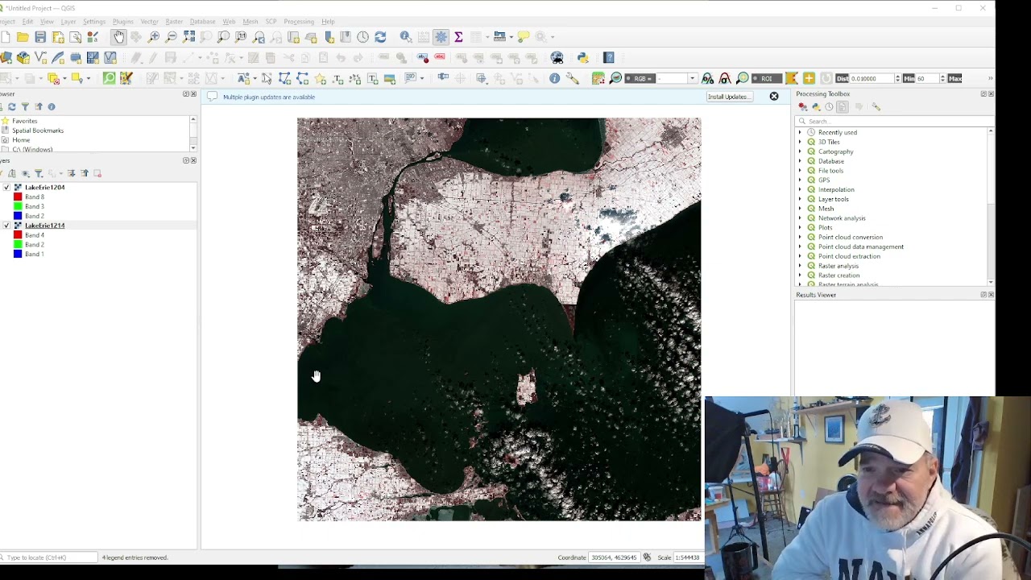
Task: Open the Help contents icon
Action: point(609,58)
